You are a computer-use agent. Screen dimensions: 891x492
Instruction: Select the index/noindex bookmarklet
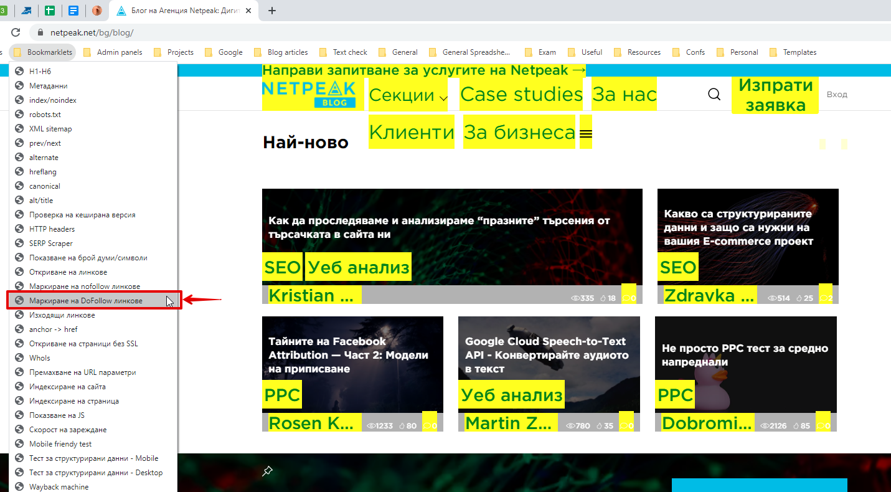(93, 100)
